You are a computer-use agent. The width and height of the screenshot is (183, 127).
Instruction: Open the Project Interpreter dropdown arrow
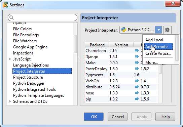coord(158,30)
